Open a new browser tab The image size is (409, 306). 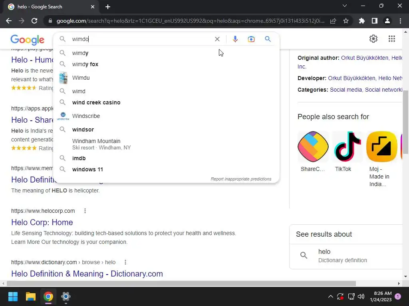click(x=108, y=7)
